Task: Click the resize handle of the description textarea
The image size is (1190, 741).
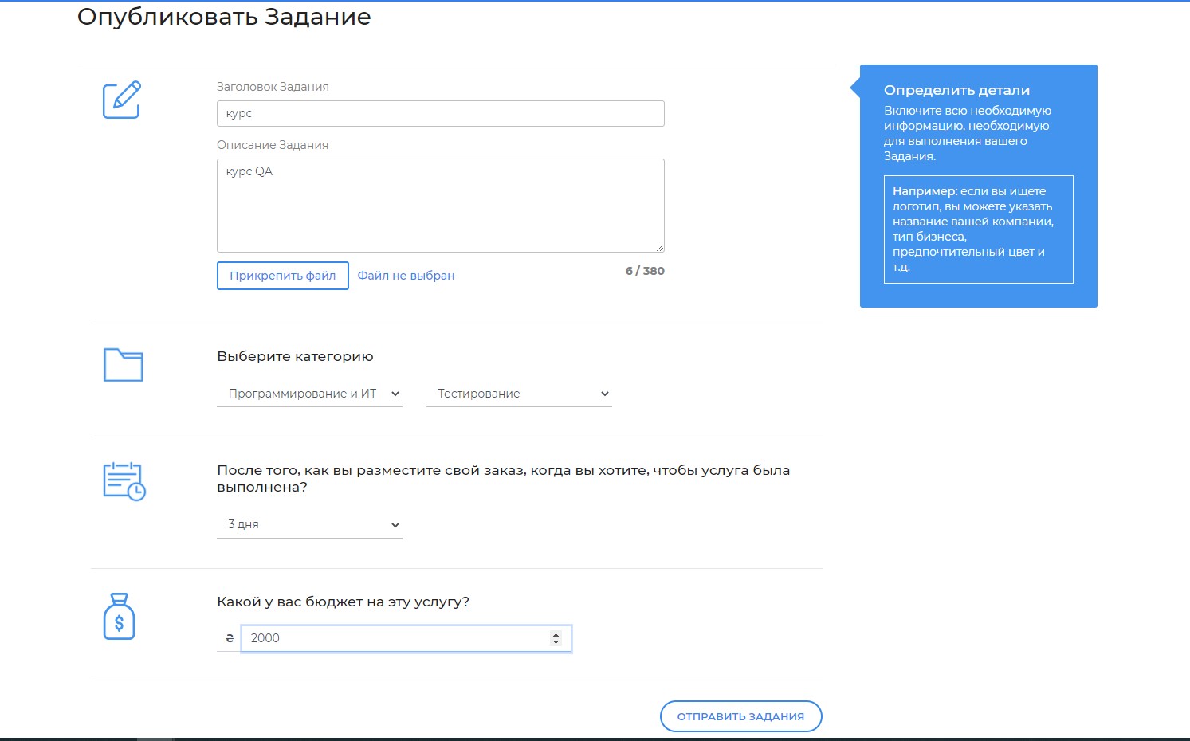Action: coord(659,247)
